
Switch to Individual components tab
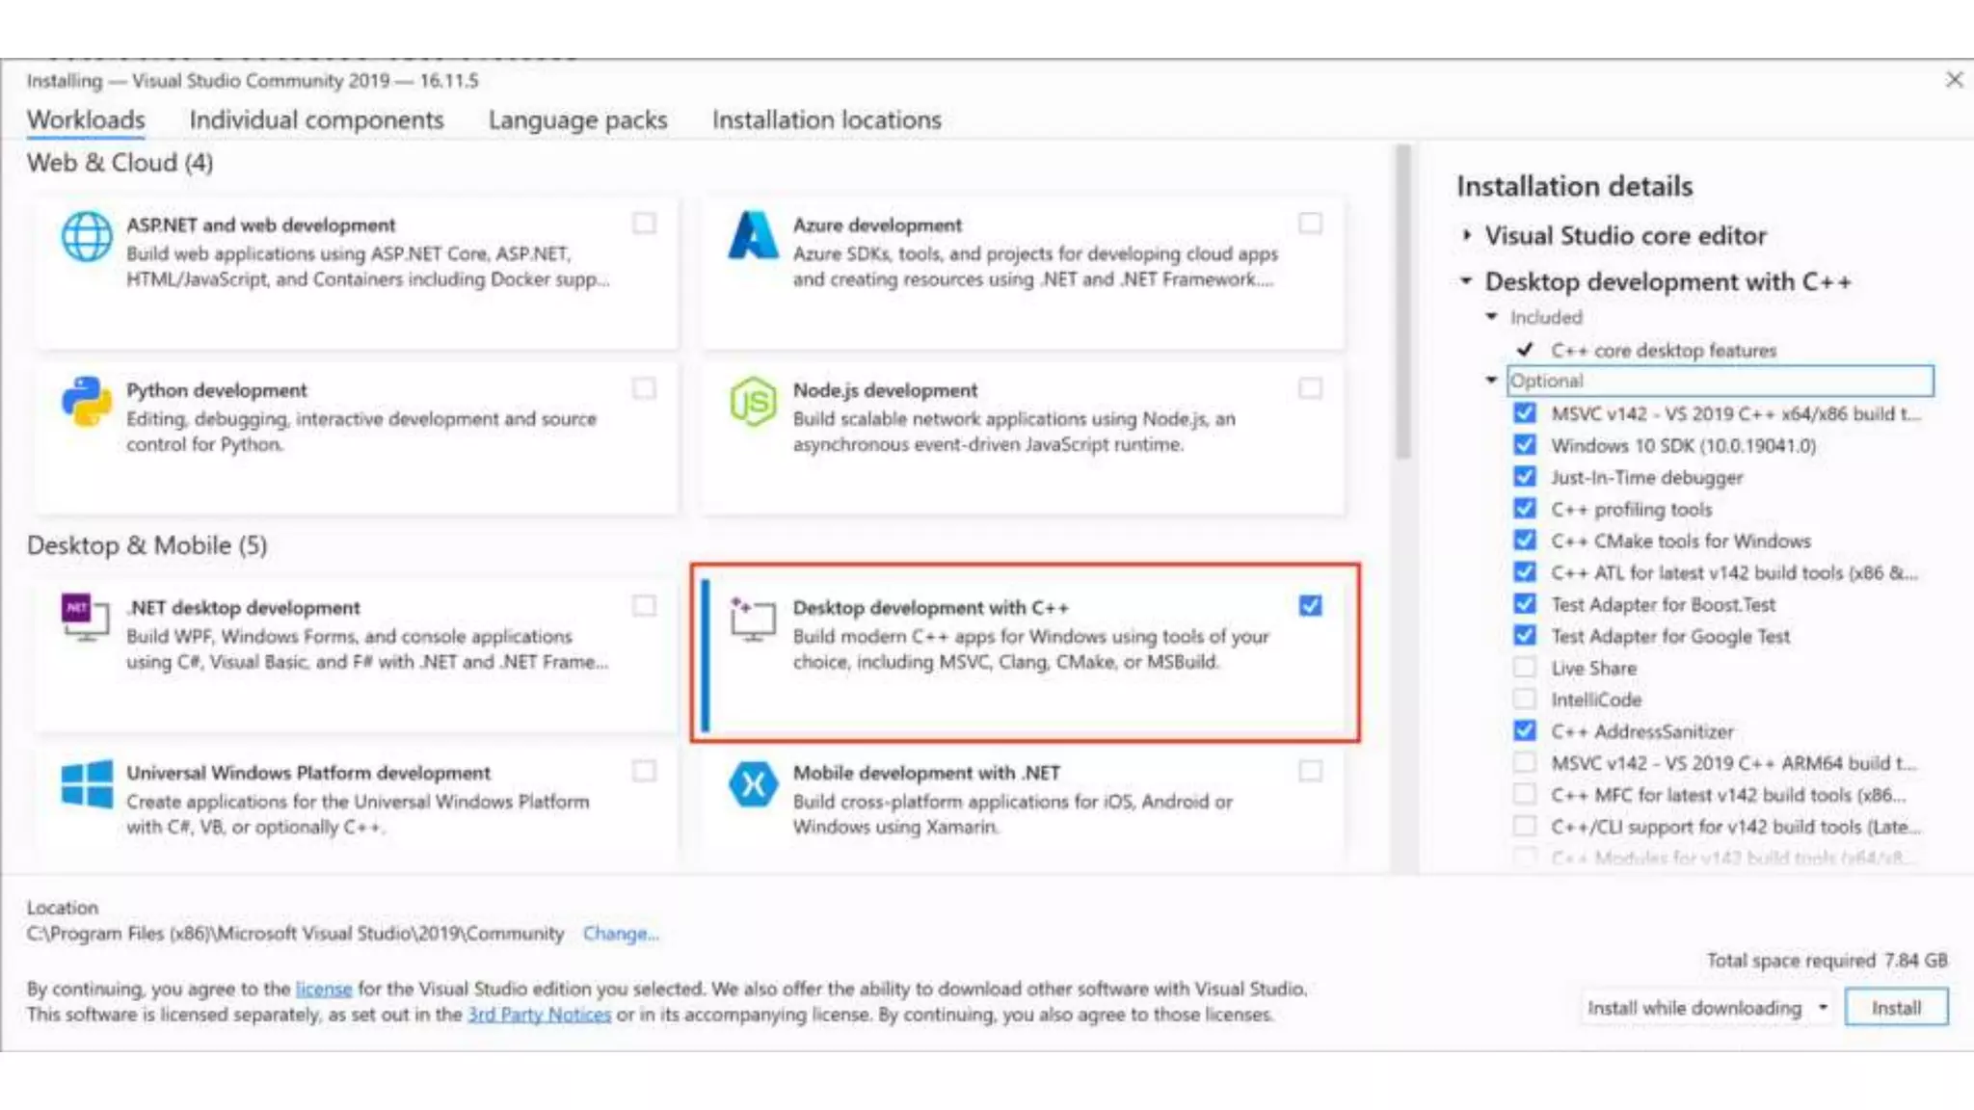pyautogui.click(x=316, y=120)
